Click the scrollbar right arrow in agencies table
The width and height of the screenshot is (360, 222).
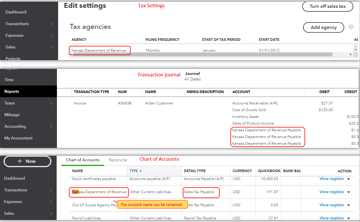(351, 55)
